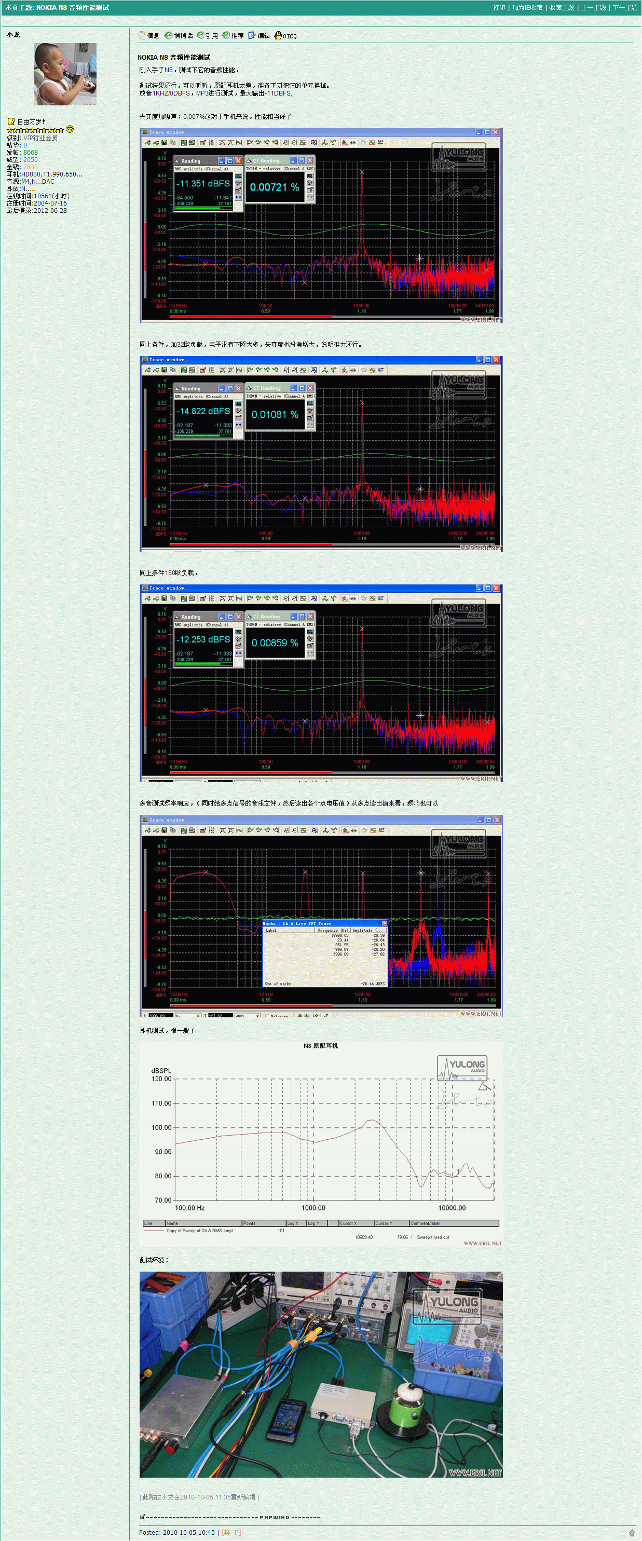Image resolution: width=642 pixels, height=1541 pixels.
Task: Click the 耳机:HD800,T1,990,650… line
Action: pos(44,174)
